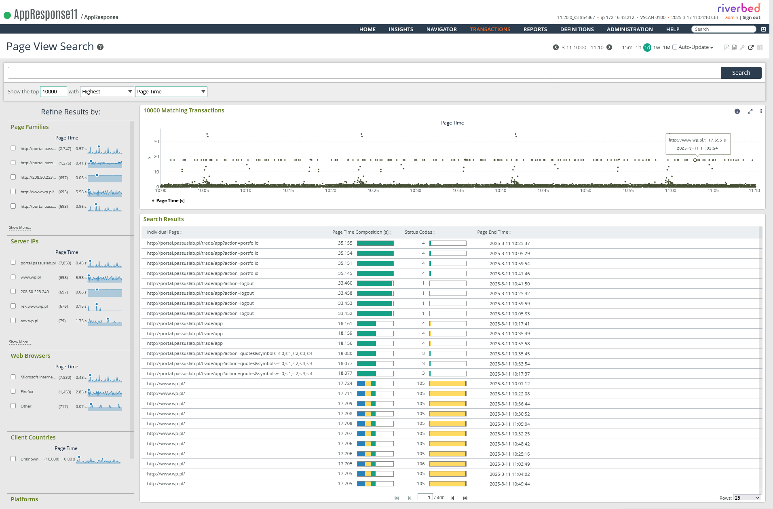Open the TRANSACTIONS menu
This screenshot has height=509, width=773.
coord(490,29)
